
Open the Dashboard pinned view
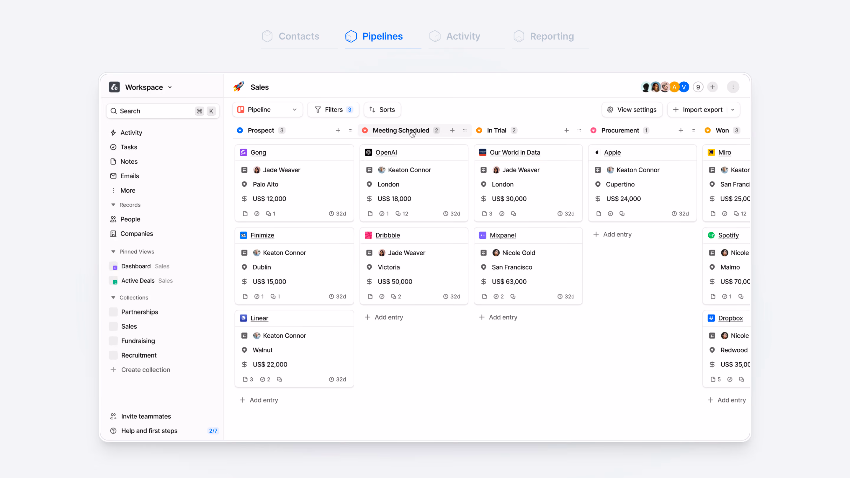coord(139,266)
